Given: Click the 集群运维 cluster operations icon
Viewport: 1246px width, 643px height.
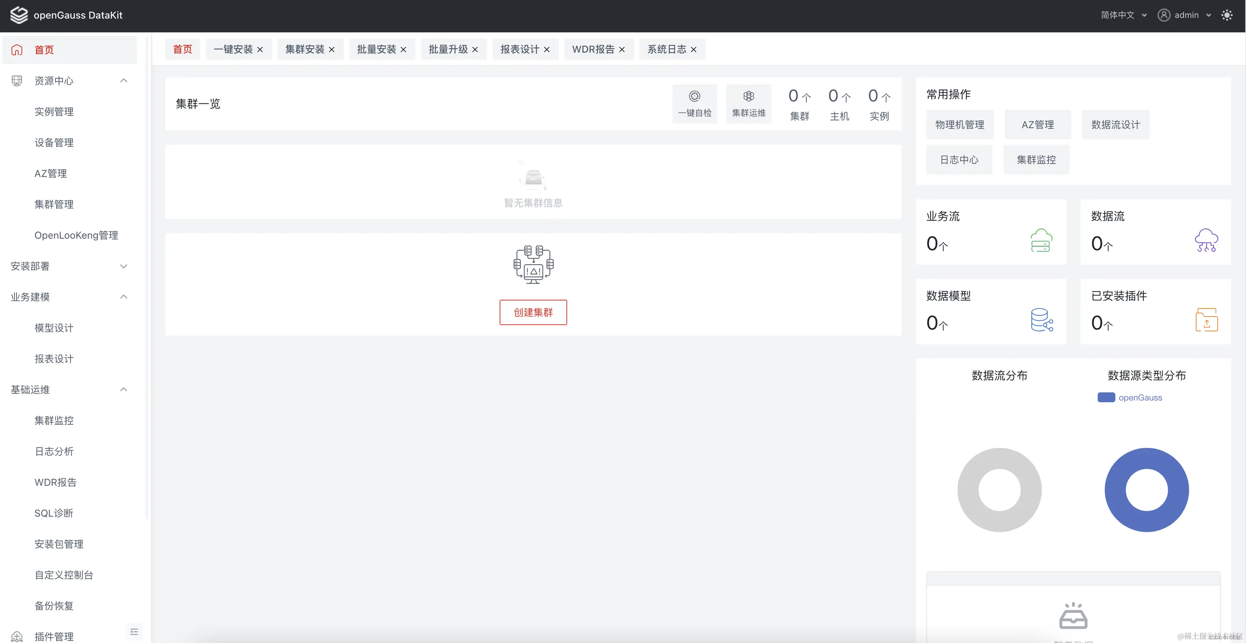Looking at the screenshot, I should [x=748, y=97].
